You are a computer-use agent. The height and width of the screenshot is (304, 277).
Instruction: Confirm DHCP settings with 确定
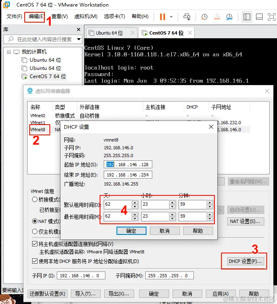point(131,231)
